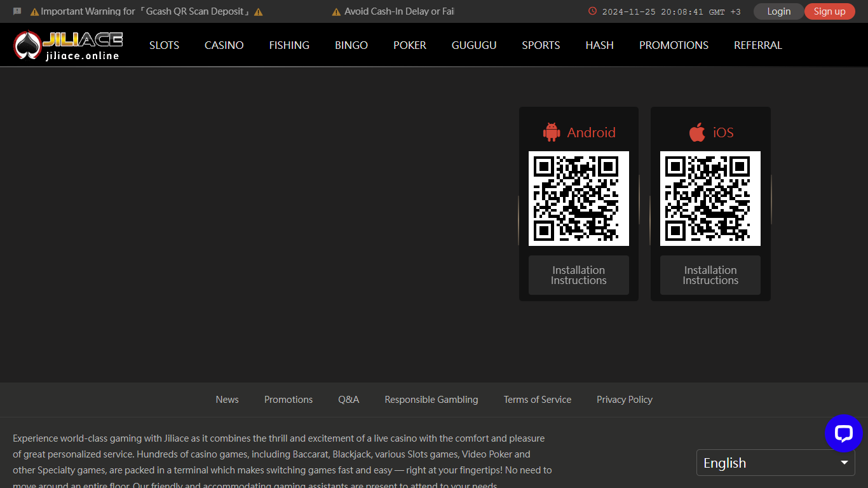The image size is (868, 488).
Task: Open the GUGUGU section
Action: (x=474, y=45)
